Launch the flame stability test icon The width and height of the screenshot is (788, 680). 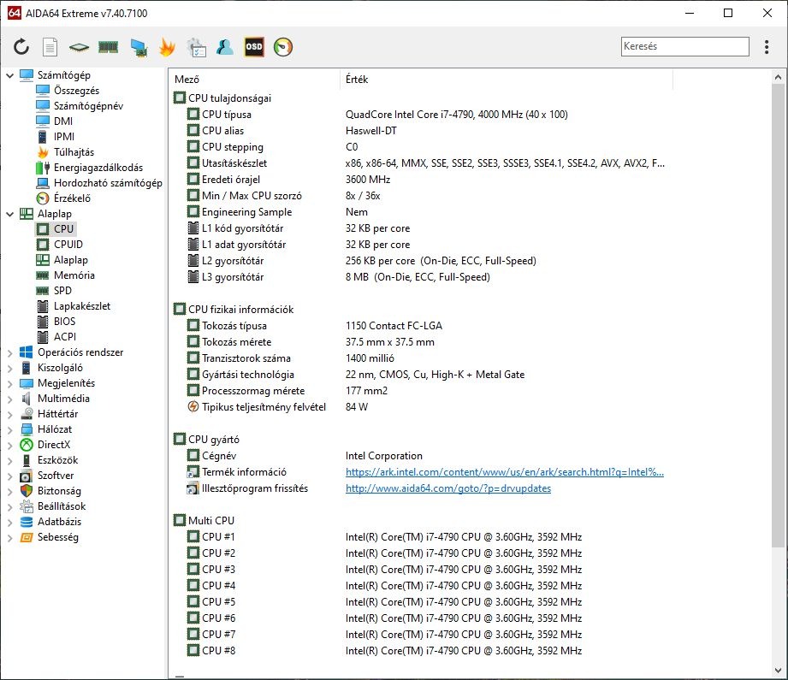(x=167, y=47)
